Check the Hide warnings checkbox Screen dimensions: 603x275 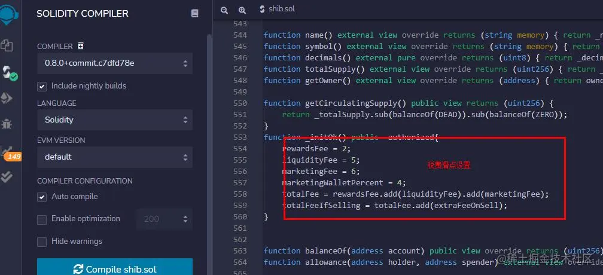tap(42, 242)
